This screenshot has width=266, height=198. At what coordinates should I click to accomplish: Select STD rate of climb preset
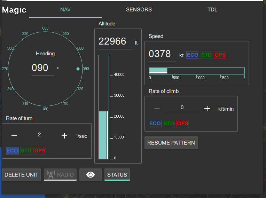click(169, 124)
